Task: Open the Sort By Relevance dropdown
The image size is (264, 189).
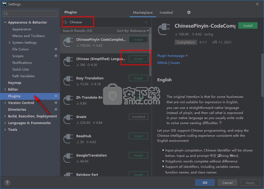Action: coord(133,31)
